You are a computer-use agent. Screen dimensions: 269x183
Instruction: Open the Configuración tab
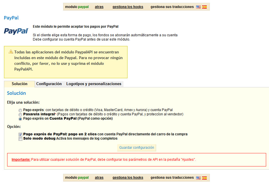coord(49,84)
